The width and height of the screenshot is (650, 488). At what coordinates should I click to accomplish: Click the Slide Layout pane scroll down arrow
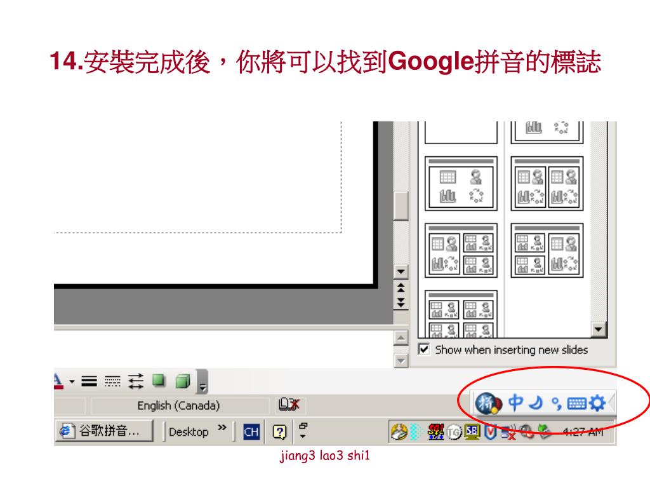(x=598, y=330)
